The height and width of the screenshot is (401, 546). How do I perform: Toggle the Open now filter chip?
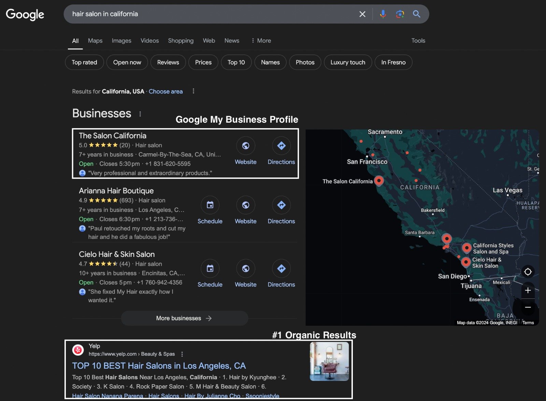coord(127,62)
